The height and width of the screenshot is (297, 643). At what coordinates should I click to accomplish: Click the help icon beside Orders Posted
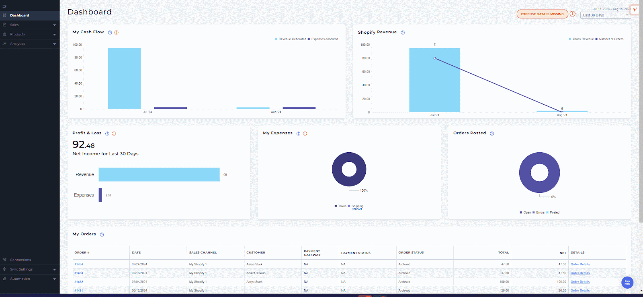coord(492,133)
